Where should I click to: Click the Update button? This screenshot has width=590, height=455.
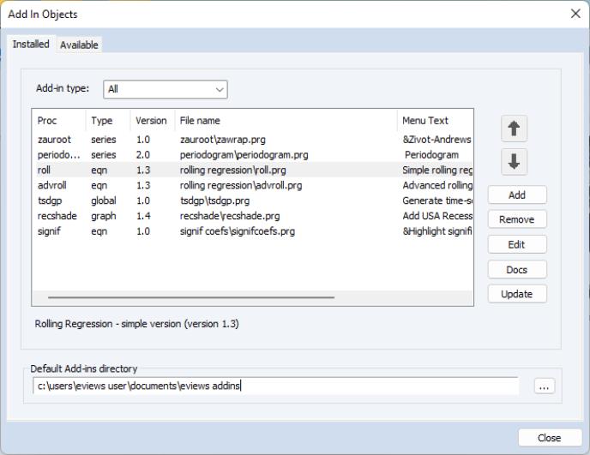click(516, 294)
